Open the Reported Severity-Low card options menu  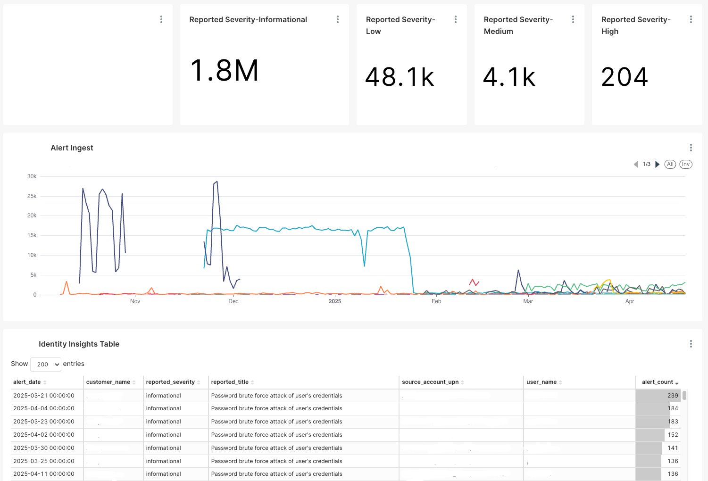455,19
